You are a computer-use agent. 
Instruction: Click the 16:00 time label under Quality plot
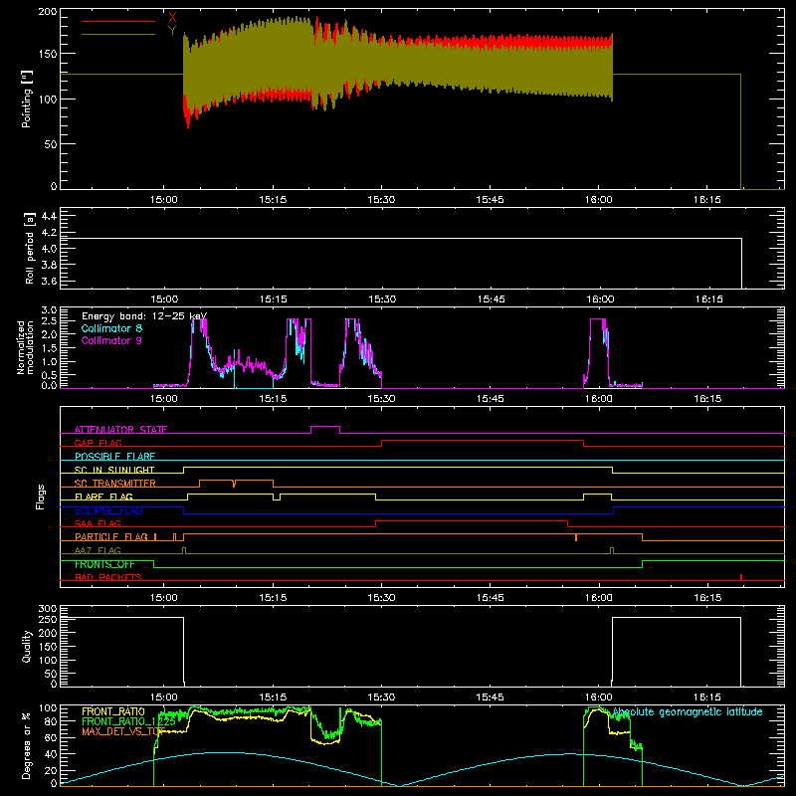pyautogui.click(x=599, y=697)
